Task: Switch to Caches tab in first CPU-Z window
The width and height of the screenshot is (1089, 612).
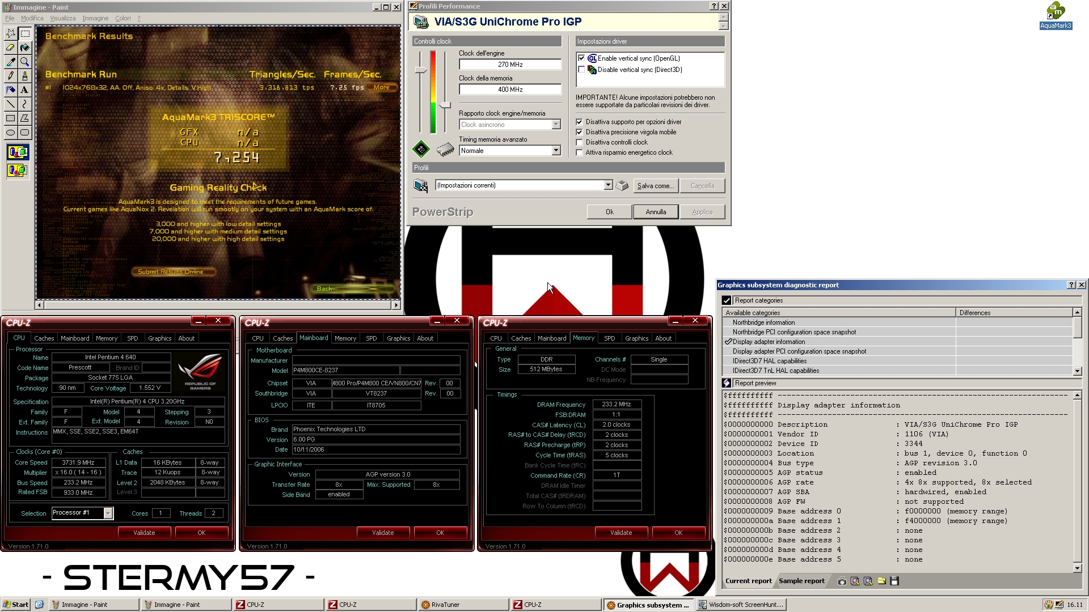Action: (x=44, y=338)
